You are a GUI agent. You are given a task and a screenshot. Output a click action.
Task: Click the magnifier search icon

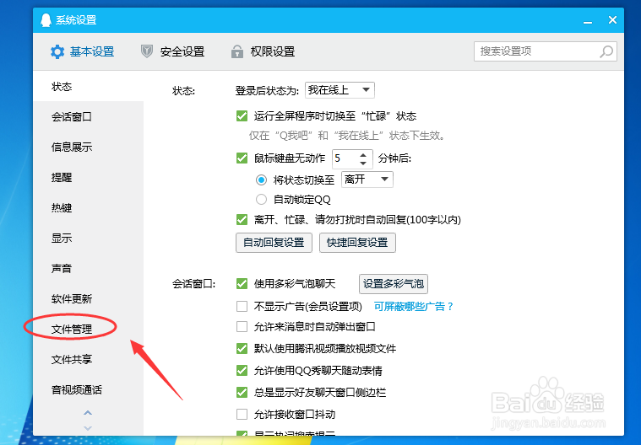pyautogui.click(x=606, y=51)
